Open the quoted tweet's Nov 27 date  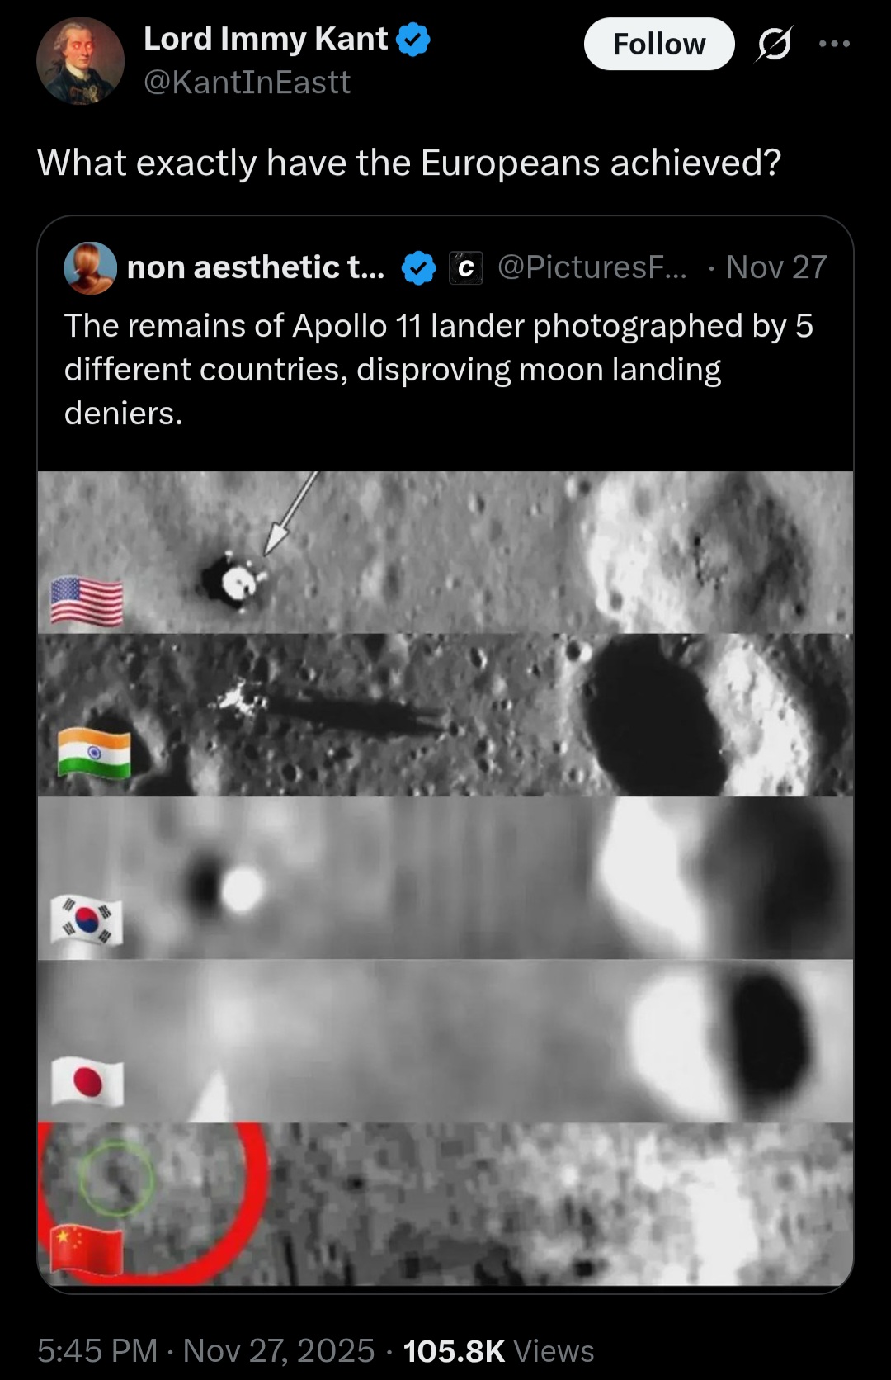click(x=776, y=267)
